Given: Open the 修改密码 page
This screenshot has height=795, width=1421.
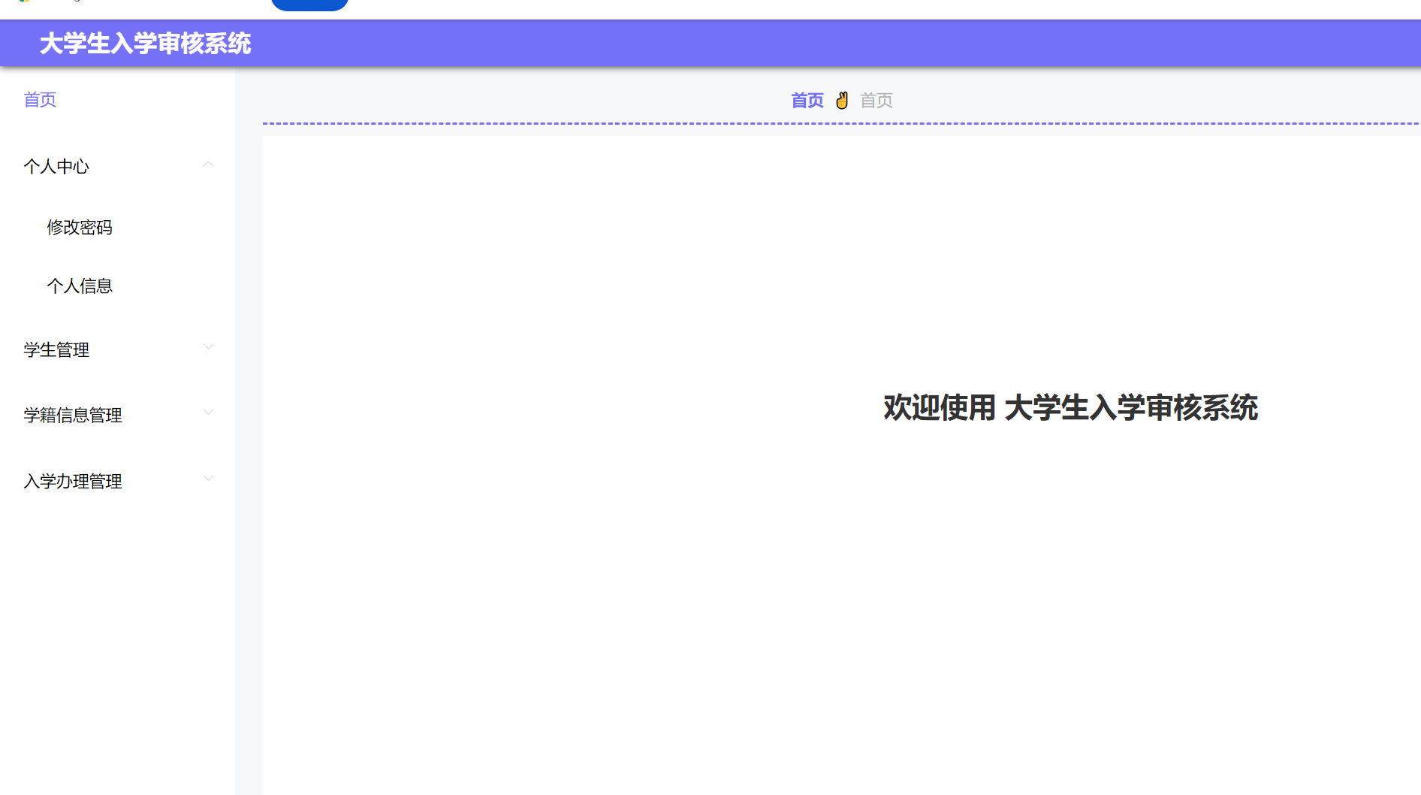Looking at the screenshot, I should pyautogui.click(x=80, y=228).
